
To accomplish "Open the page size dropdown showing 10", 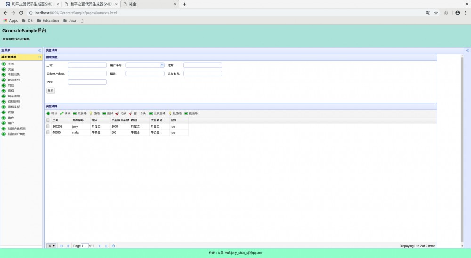I will pos(51,246).
